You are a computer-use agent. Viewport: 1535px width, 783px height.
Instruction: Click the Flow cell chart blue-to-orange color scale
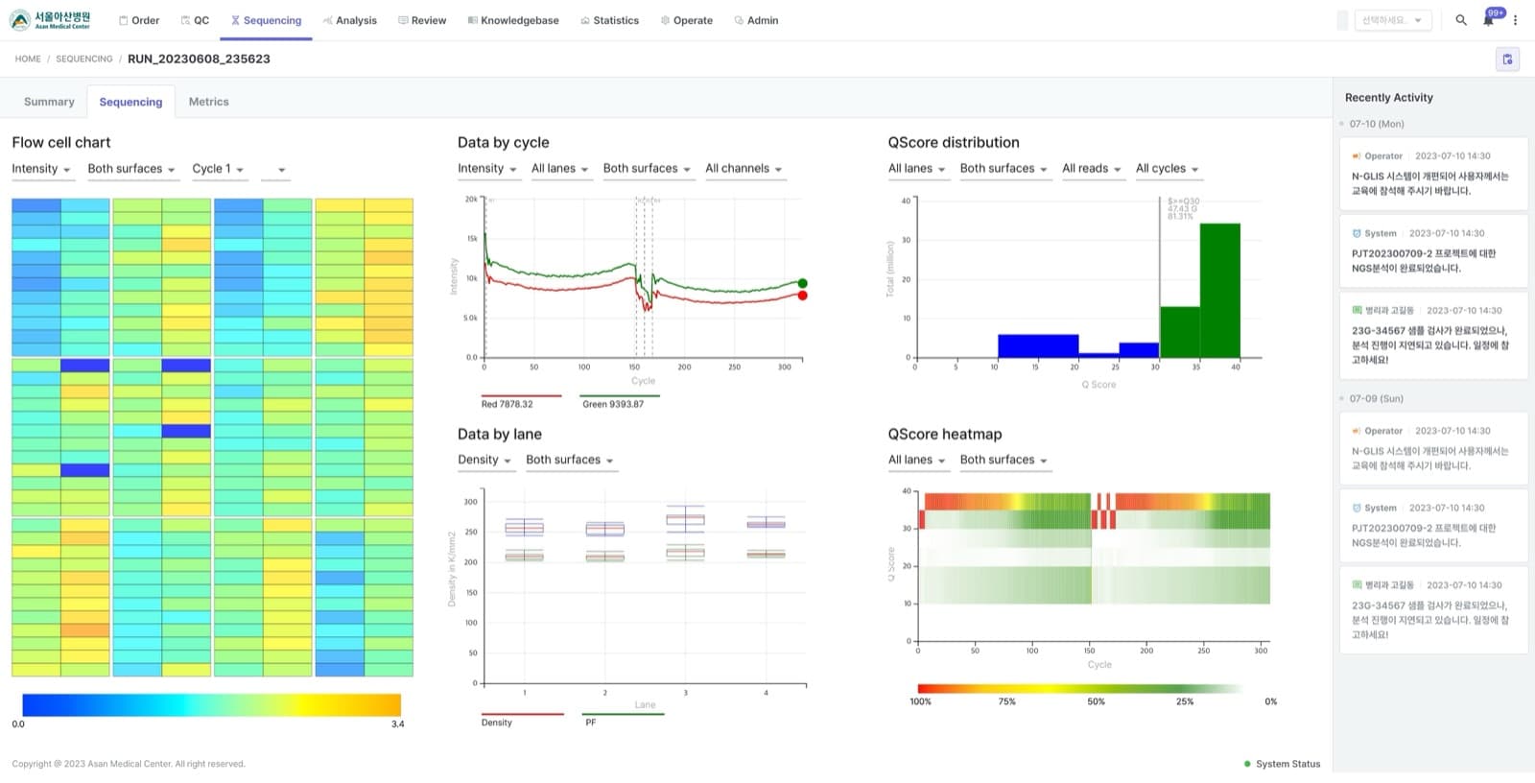tap(211, 705)
